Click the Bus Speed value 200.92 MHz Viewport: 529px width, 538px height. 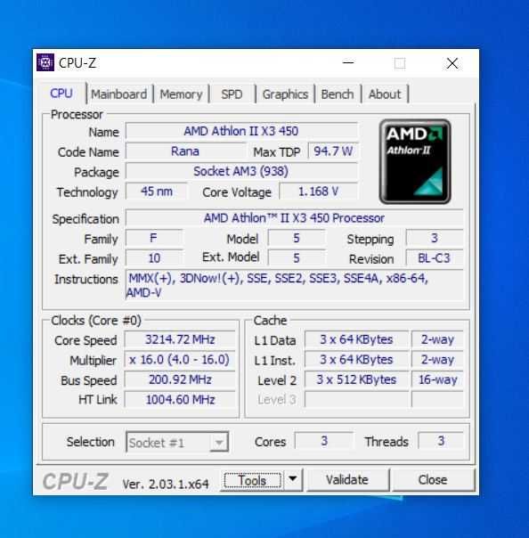click(180, 379)
